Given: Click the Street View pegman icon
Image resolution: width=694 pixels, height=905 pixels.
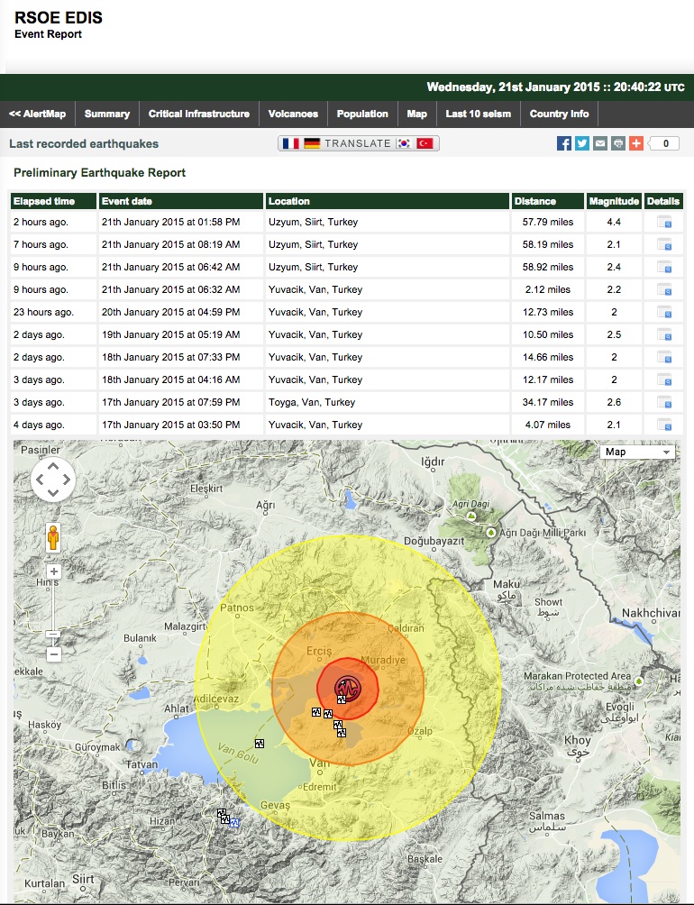Looking at the screenshot, I should [53, 538].
